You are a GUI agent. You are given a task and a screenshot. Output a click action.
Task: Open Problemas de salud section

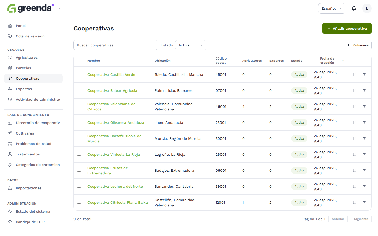coord(33,144)
